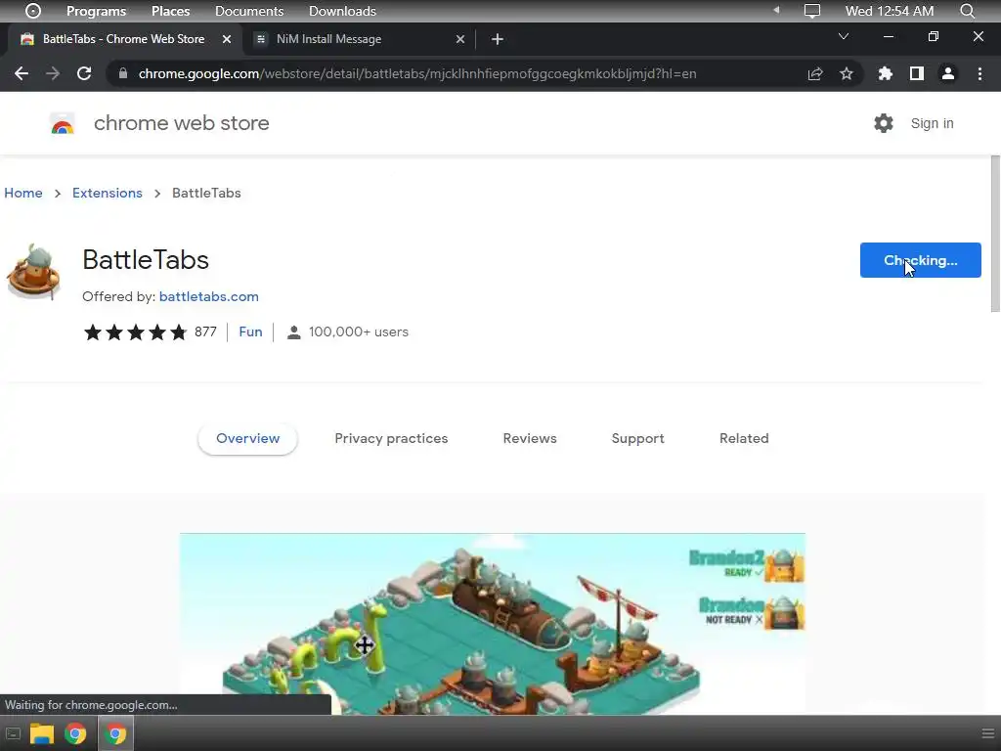This screenshot has height=751, width=1001.
Task: Select the Support tab
Action: [637, 439]
